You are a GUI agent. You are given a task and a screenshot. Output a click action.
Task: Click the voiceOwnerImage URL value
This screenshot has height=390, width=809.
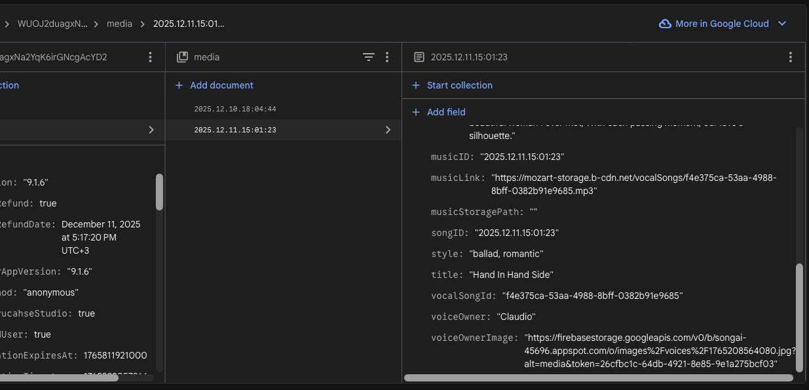(660, 351)
